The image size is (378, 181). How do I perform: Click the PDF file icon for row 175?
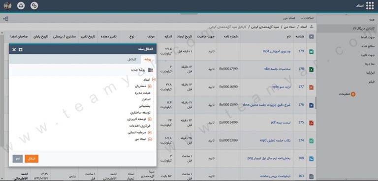312,122
